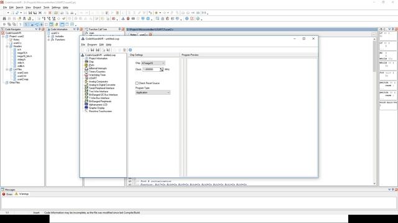
Task: Open the main Settings menu
Action: 56,7
